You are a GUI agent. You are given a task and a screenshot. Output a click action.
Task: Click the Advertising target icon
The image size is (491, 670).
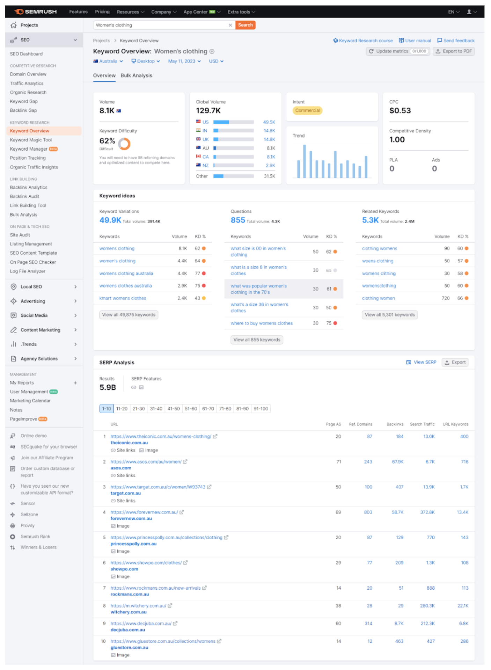coord(13,301)
